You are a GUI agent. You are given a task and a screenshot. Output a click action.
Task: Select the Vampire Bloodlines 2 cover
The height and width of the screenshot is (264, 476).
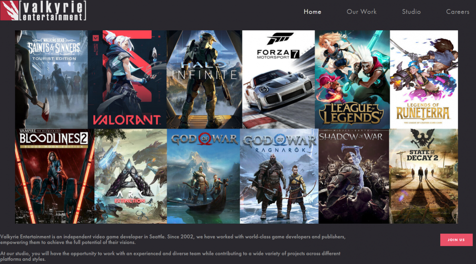pos(54,176)
